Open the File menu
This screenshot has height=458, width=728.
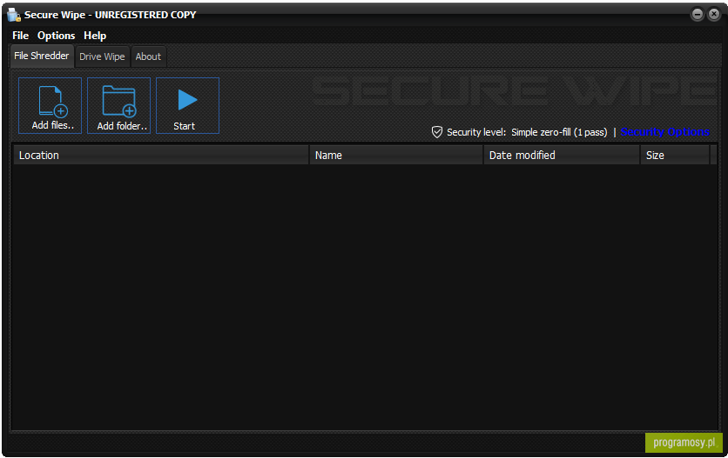[20, 36]
